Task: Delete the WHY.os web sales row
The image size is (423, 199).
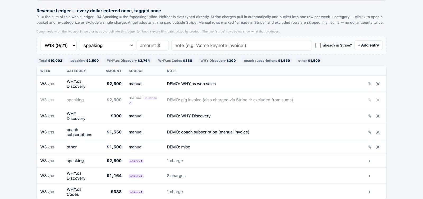Action: (x=378, y=84)
